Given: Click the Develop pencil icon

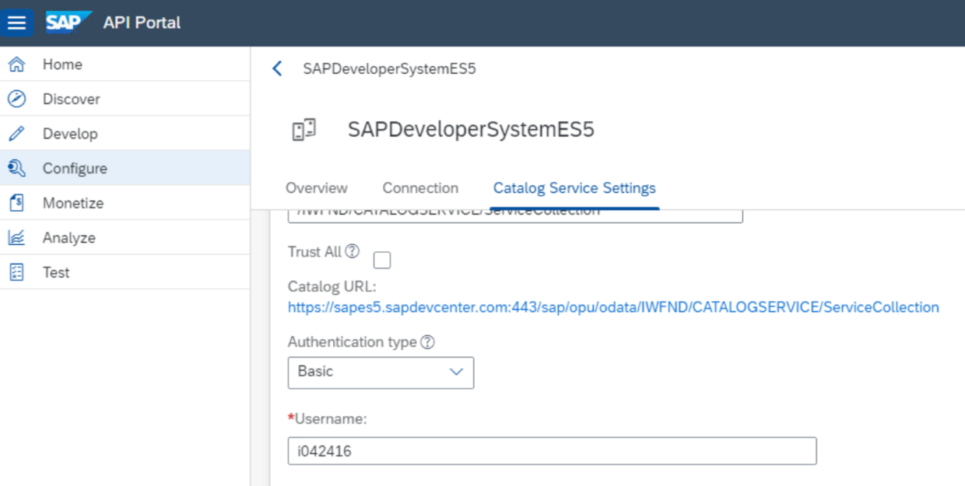Looking at the screenshot, I should pyautogui.click(x=16, y=134).
